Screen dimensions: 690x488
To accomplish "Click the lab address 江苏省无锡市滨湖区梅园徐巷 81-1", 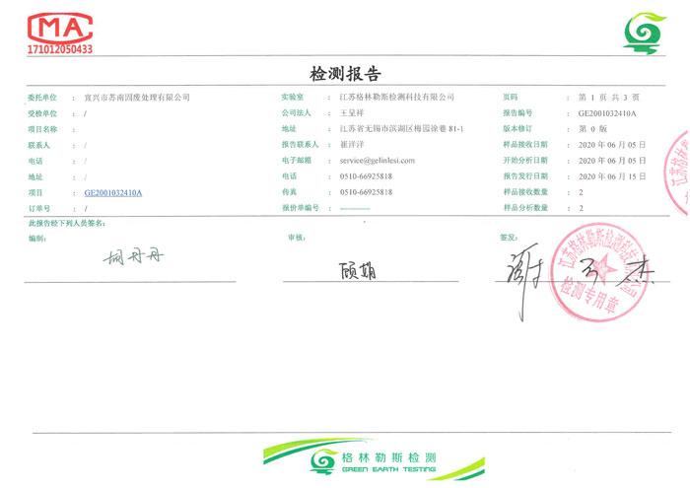I will click(x=400, y=129).
